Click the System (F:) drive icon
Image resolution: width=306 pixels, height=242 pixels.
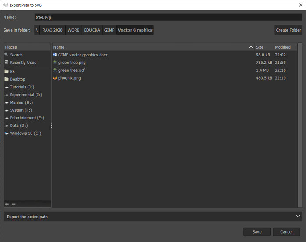(x=7, y=110)
